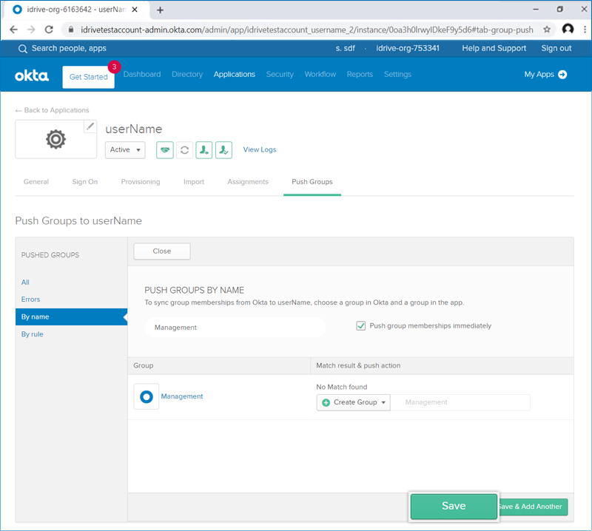Click the s. sdf user name

tap(346, 48)
